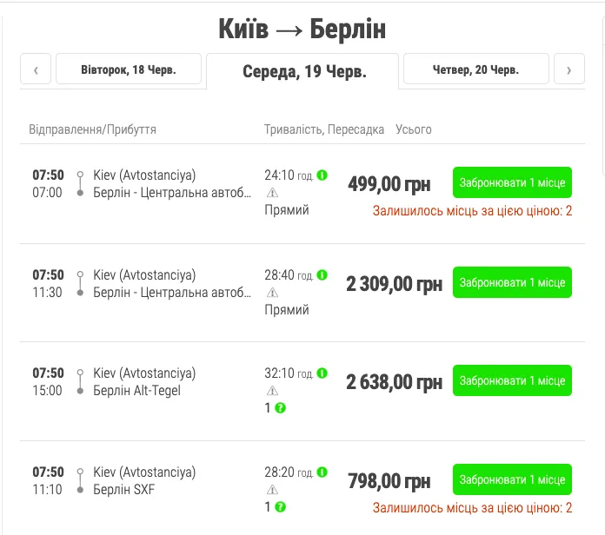
Task: Click green info icon beside 28:40 duration
Action: tap(322, 275)
